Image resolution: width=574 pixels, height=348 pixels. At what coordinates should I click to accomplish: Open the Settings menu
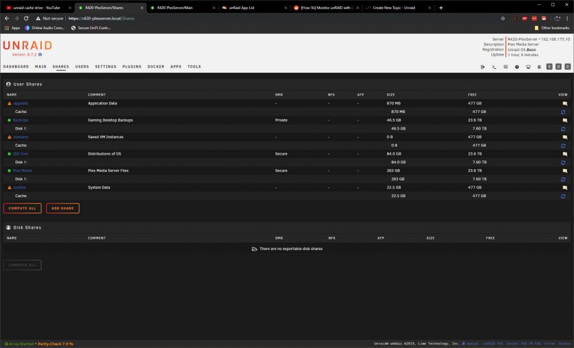pyautogui.click(x=106, y=67)
